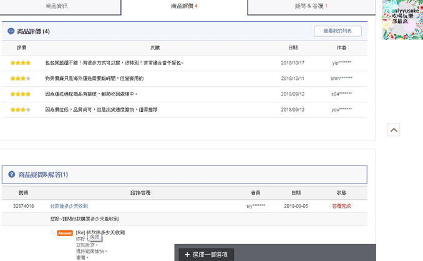Open the question link 付款後多少天收到

tap(69, 206)
